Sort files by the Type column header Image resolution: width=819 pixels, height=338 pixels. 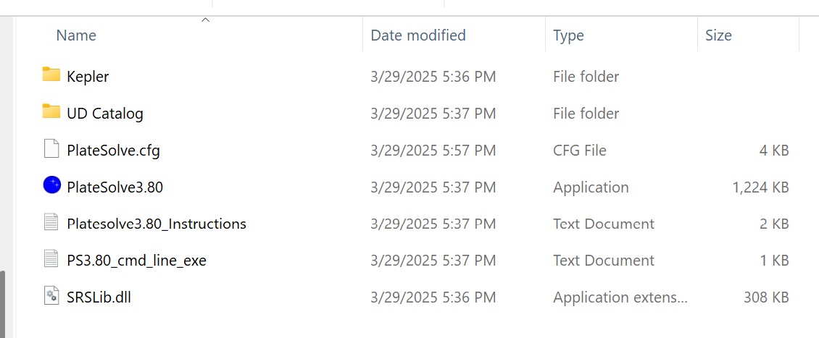tap(568, 35)
